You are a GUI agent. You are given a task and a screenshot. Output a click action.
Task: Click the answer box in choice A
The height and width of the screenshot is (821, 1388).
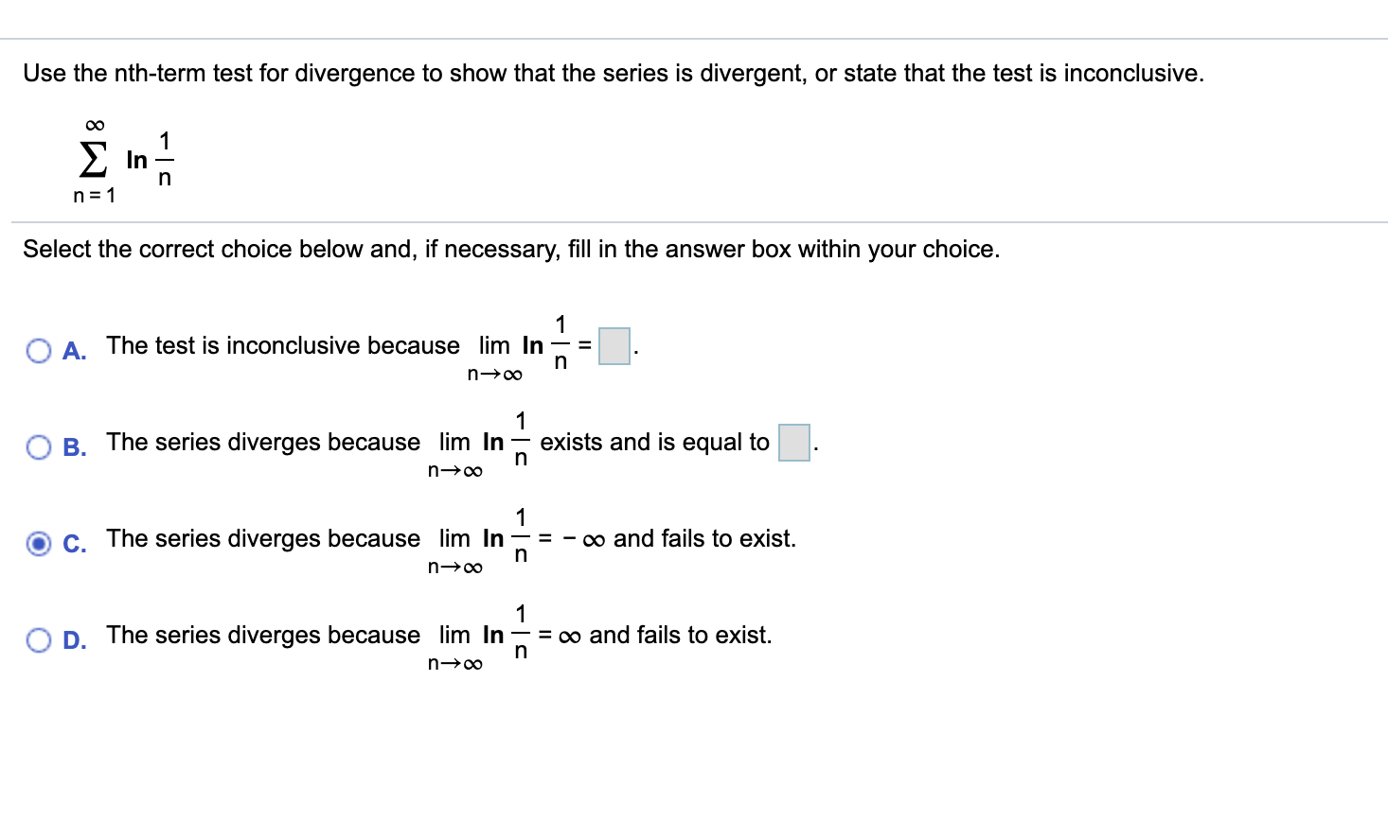tap(614, 346)
